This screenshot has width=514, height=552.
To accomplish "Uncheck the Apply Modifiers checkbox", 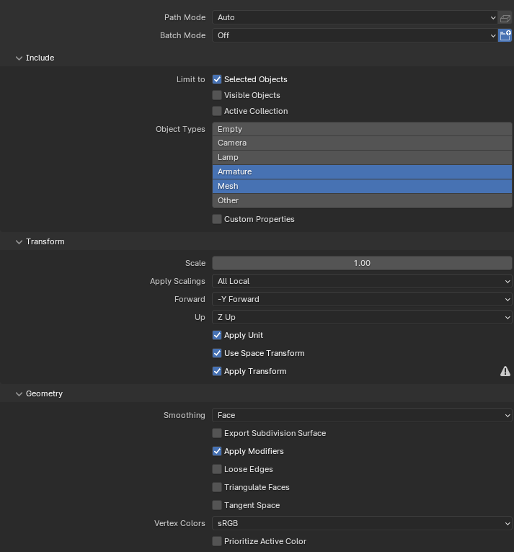I will (217, 451).
